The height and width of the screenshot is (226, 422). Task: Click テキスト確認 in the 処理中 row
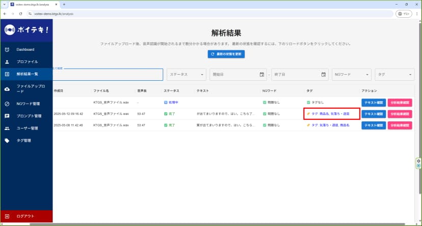click(374, 103)
